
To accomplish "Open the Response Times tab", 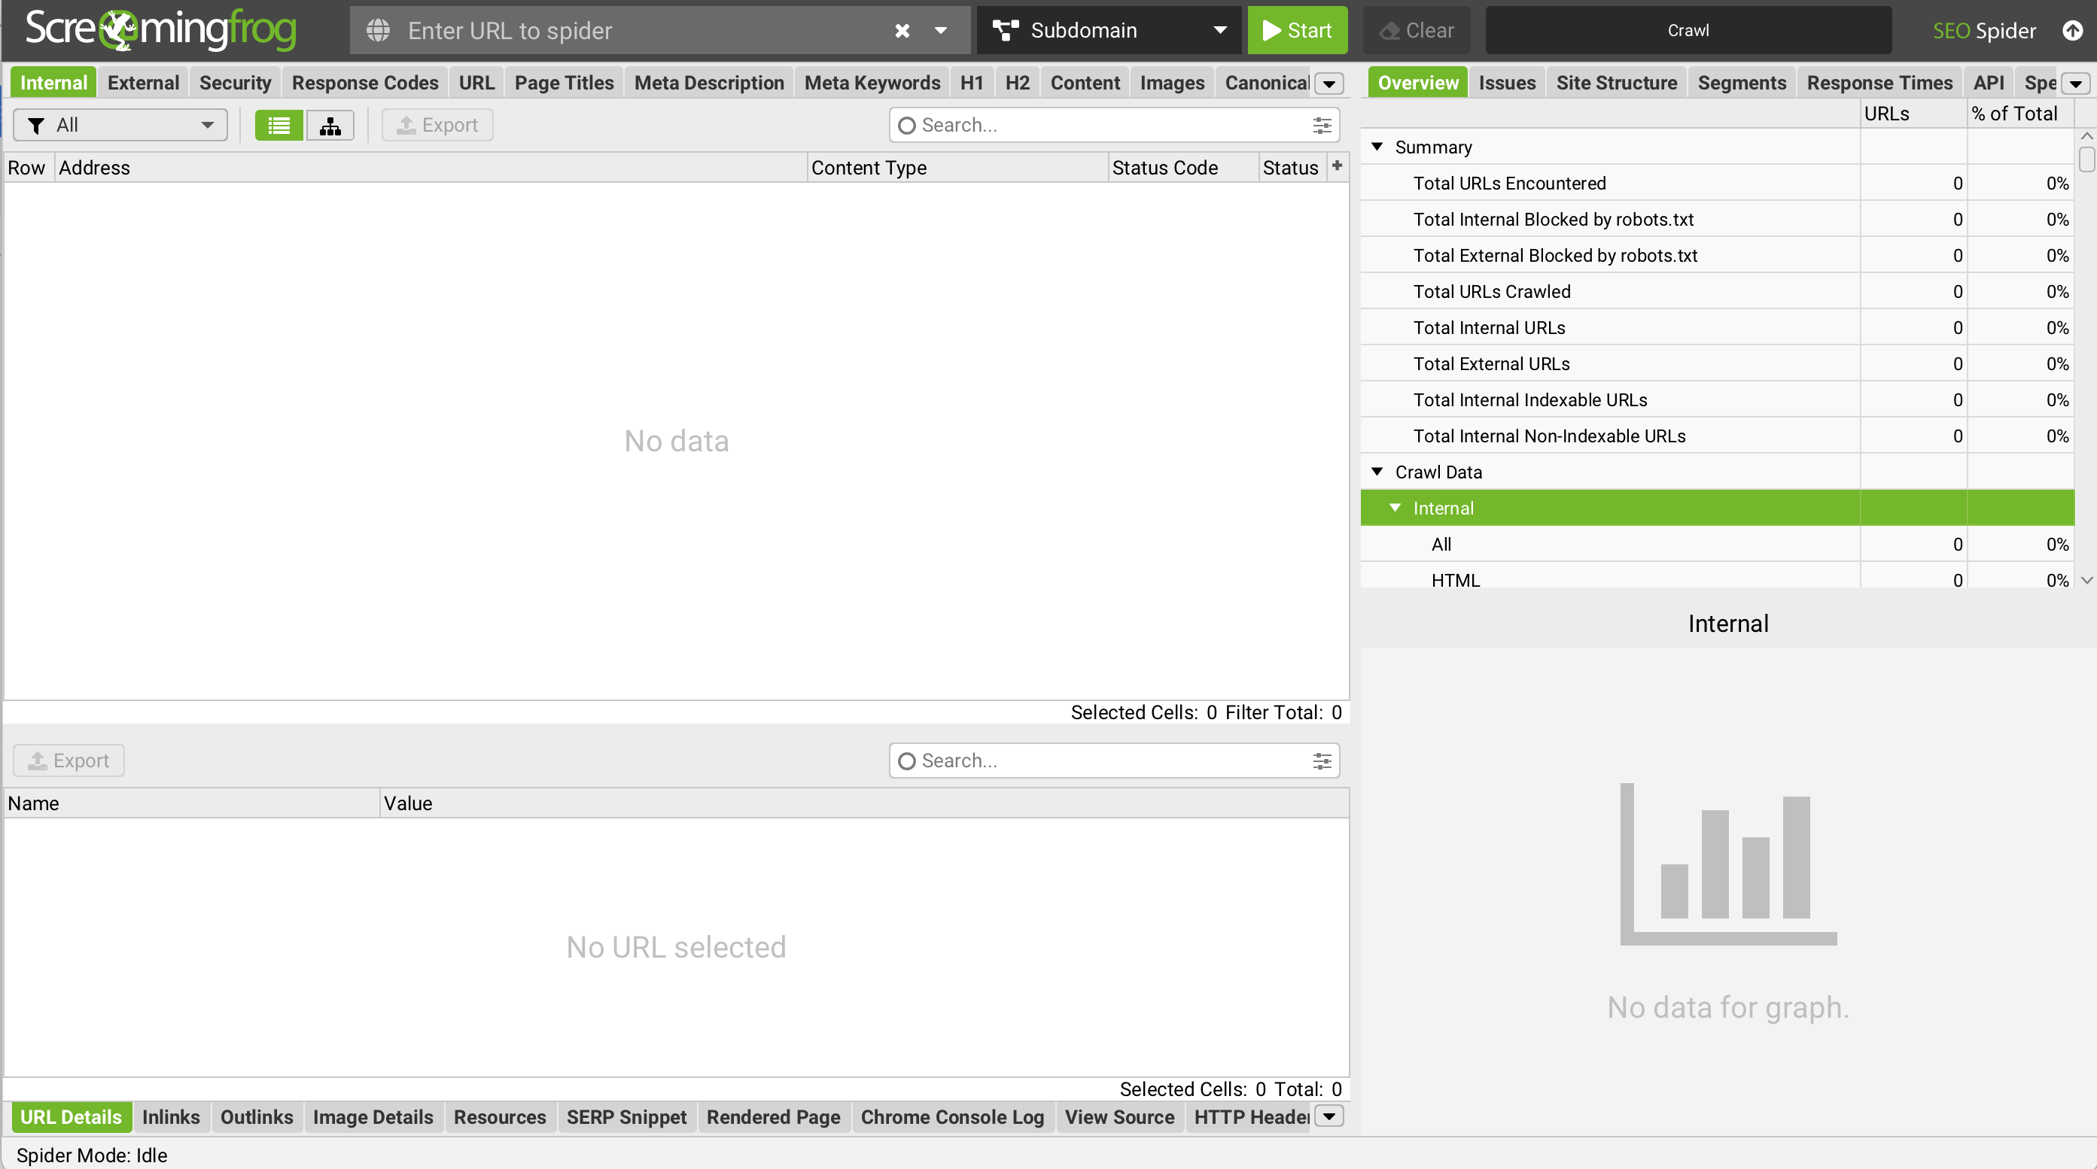I will point(1879,83).
